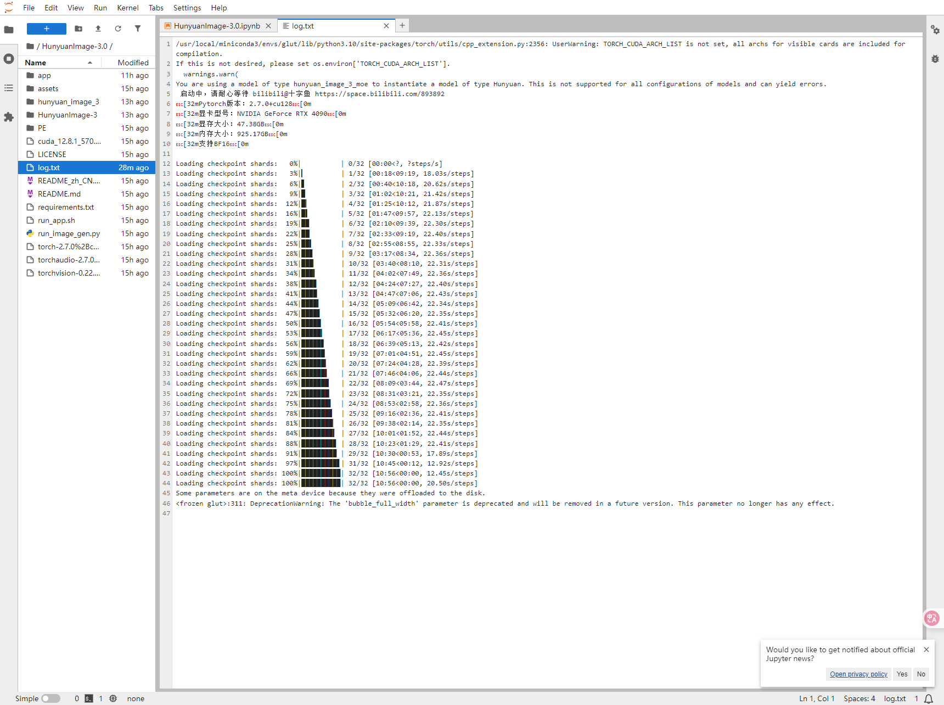Screen dimensions: 944x705
Task: Click the Upload Files icon
Action: point(98,29)
